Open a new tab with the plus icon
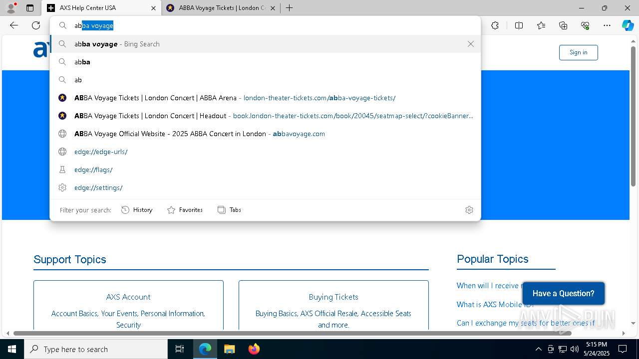This screenshot has height=359, width=639. [x=289, y=8]
